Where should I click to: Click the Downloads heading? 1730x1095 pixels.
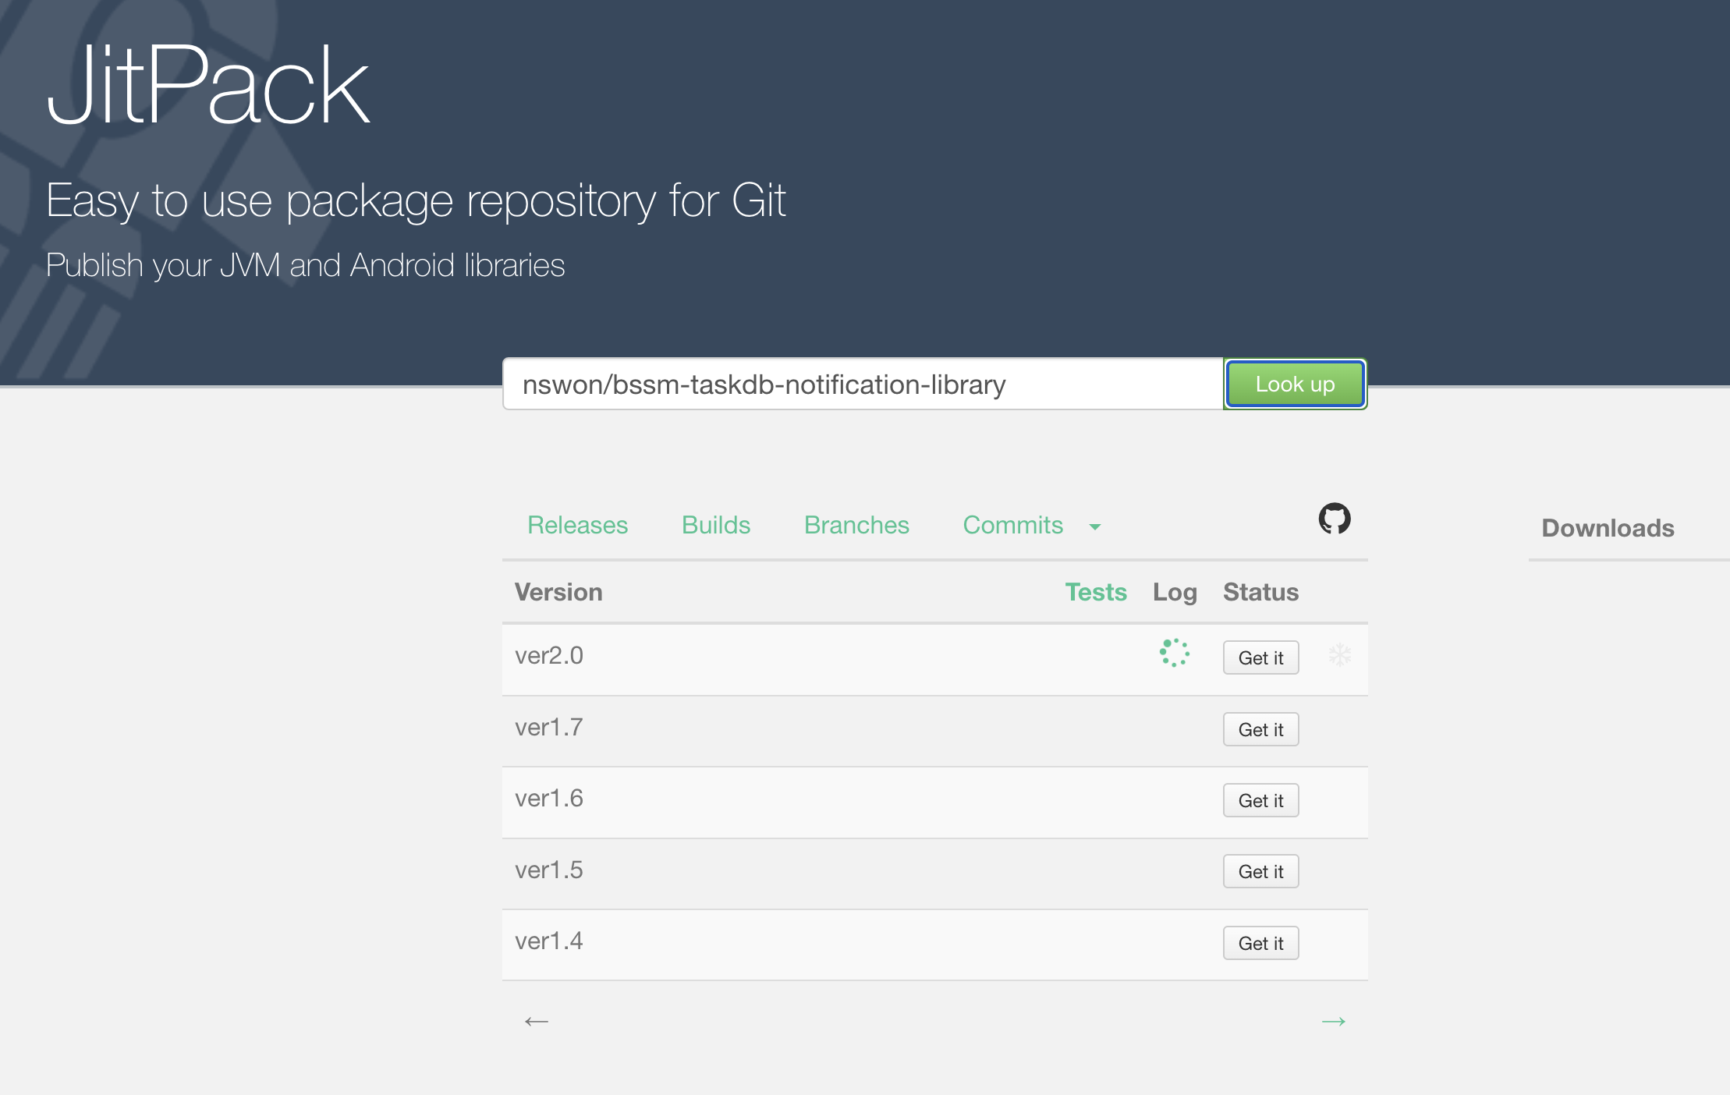(x=1608, y=528)
